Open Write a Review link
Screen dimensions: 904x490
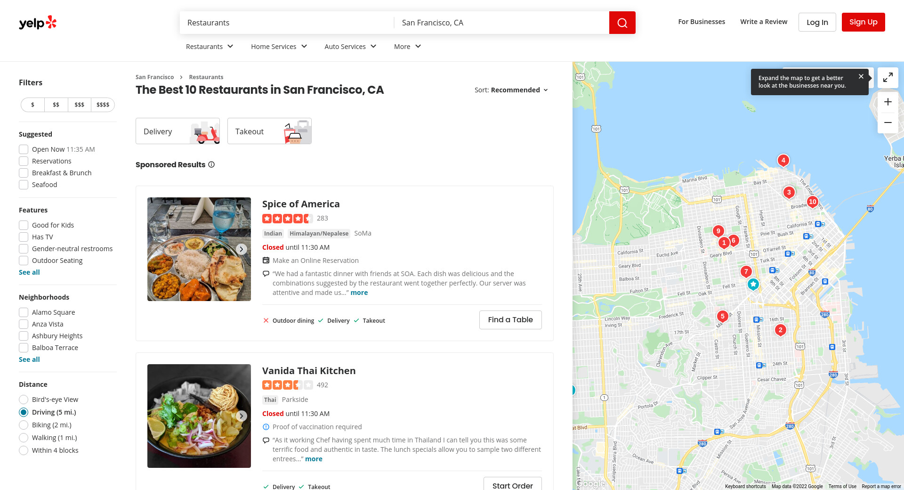[x=764, y=22]
